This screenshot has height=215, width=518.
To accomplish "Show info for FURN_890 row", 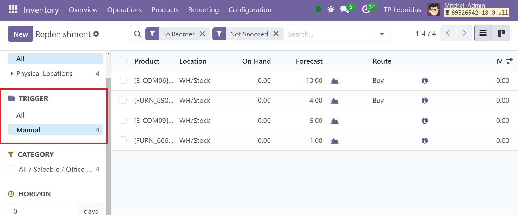I will [x=425, y=101].
